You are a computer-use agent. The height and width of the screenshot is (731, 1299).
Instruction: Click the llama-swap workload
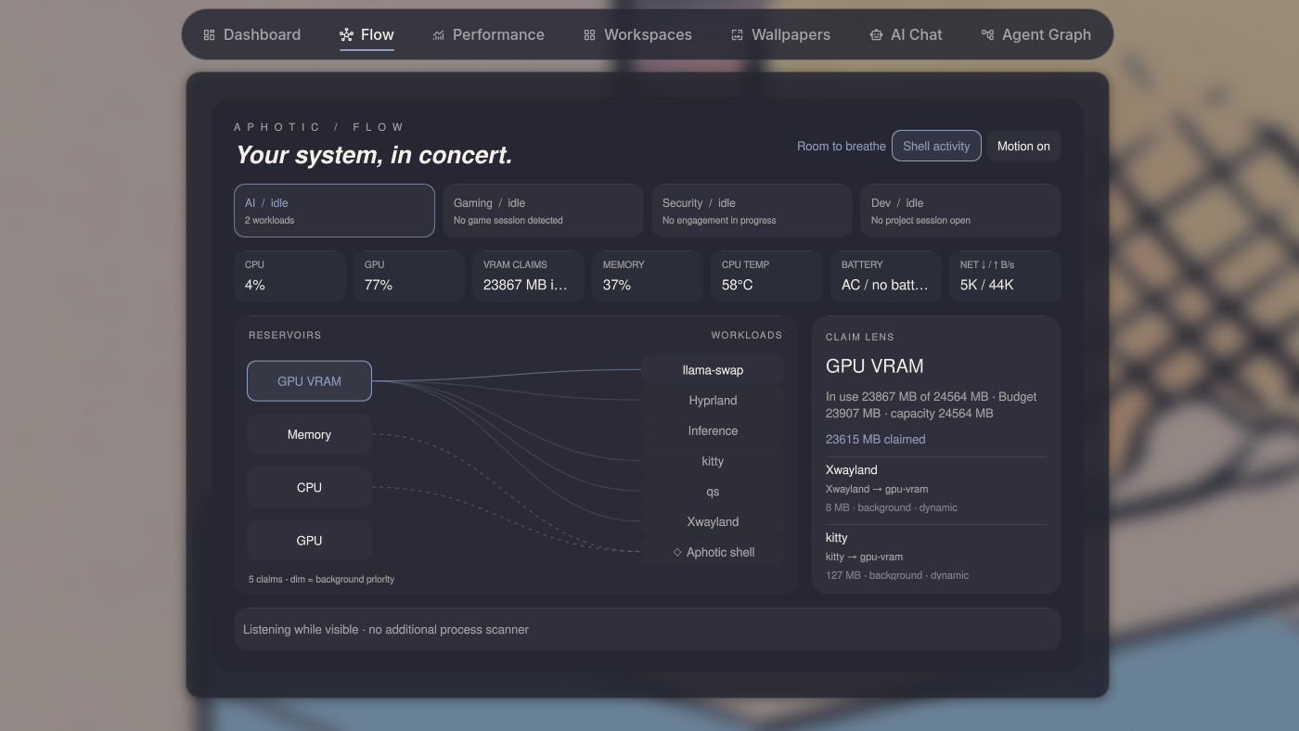[x=713, y=370]
